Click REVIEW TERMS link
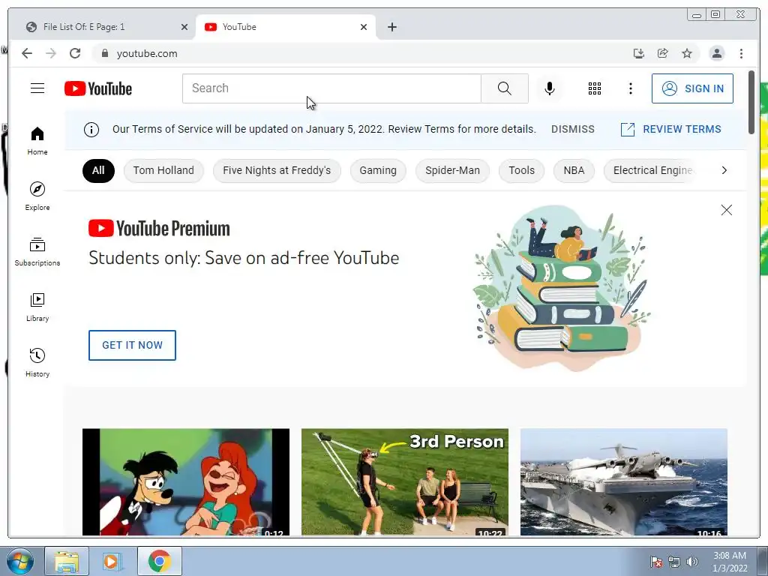This screenshot has width=768, height=576. 671,129
